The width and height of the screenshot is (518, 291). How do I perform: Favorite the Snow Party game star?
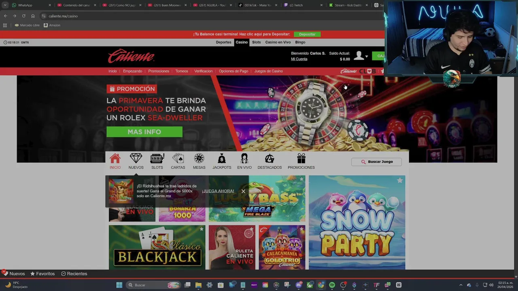click(400, 181)
